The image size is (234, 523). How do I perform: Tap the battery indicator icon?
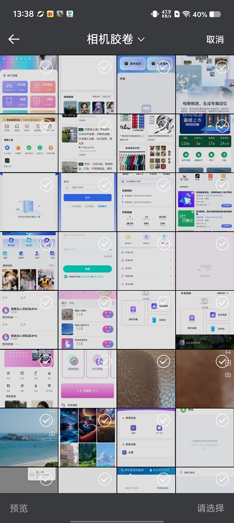(216, 14)
